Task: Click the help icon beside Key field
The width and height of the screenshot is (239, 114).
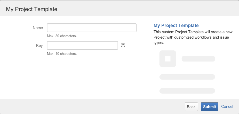Action: (x=123, y=45)
